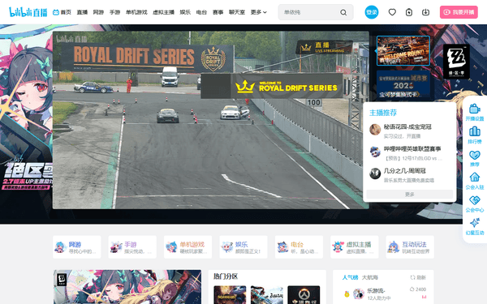Switch to the 大航海 tab
This screenshot has height=304, width=487.
[x=370, y=277]
